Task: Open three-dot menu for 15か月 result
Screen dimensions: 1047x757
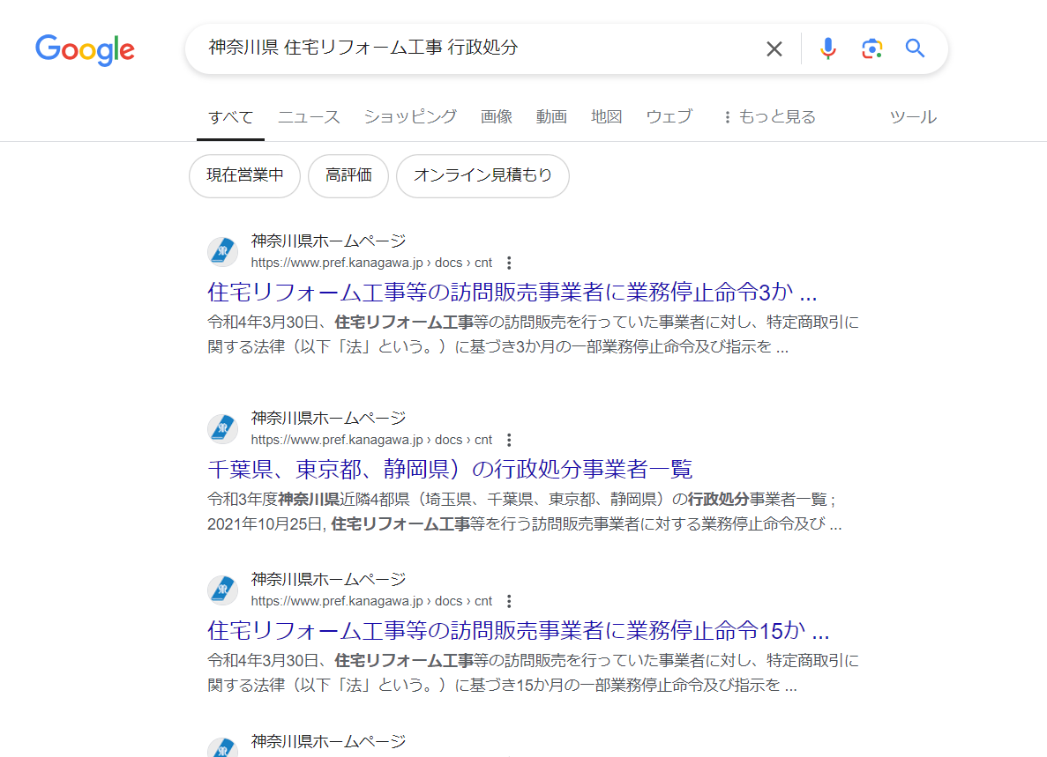Action: pos(509,602)
